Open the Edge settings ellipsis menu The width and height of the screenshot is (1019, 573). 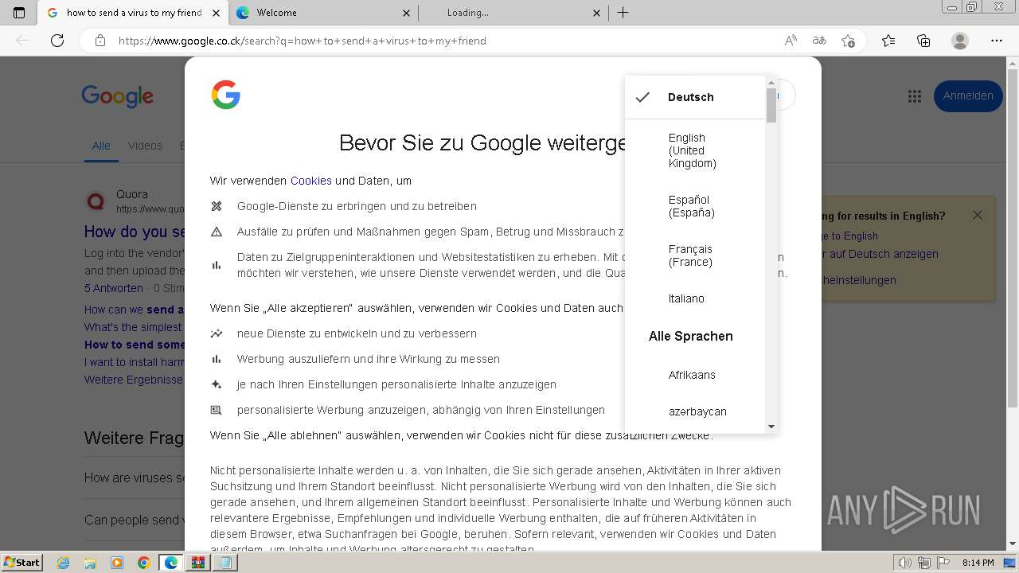(x=997, y=41)
